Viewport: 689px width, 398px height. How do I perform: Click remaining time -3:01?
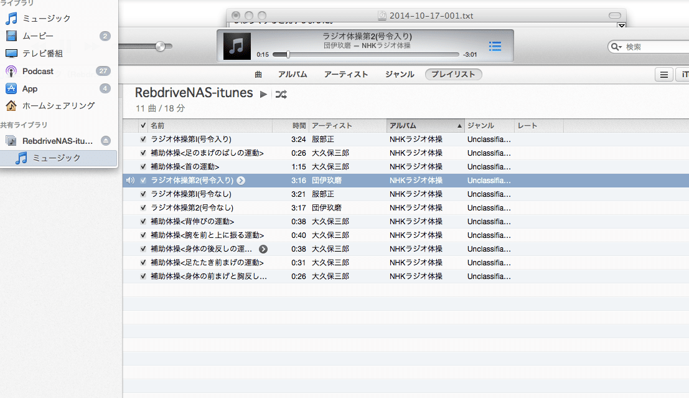470,55
